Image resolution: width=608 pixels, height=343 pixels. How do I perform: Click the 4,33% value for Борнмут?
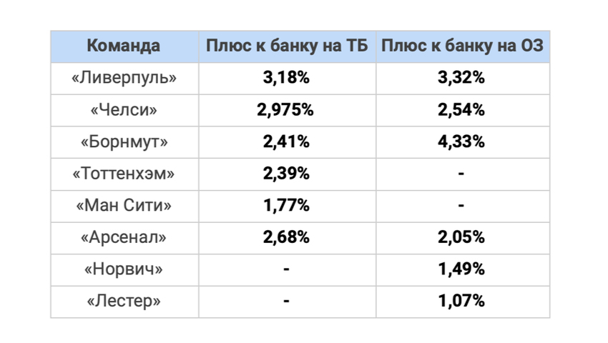461,141
